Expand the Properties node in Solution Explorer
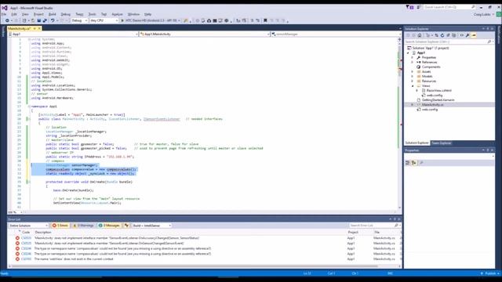 click(x=413, y=57)
